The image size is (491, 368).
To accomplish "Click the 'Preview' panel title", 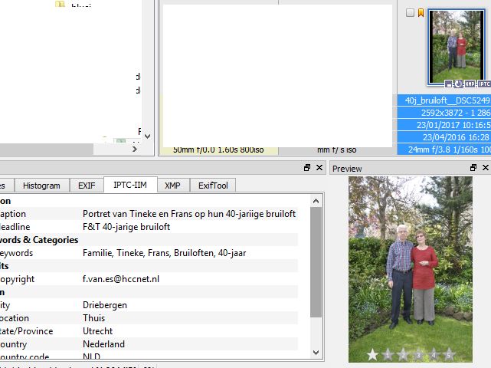I will click(347, 169).
